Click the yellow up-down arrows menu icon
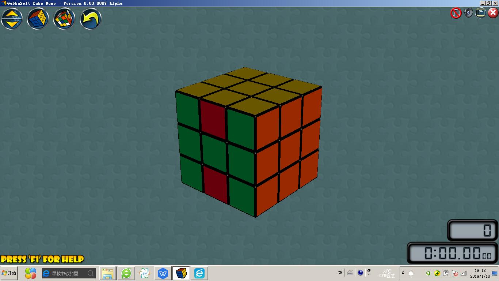This screenshot has width=499, height=281. point(12,19)
